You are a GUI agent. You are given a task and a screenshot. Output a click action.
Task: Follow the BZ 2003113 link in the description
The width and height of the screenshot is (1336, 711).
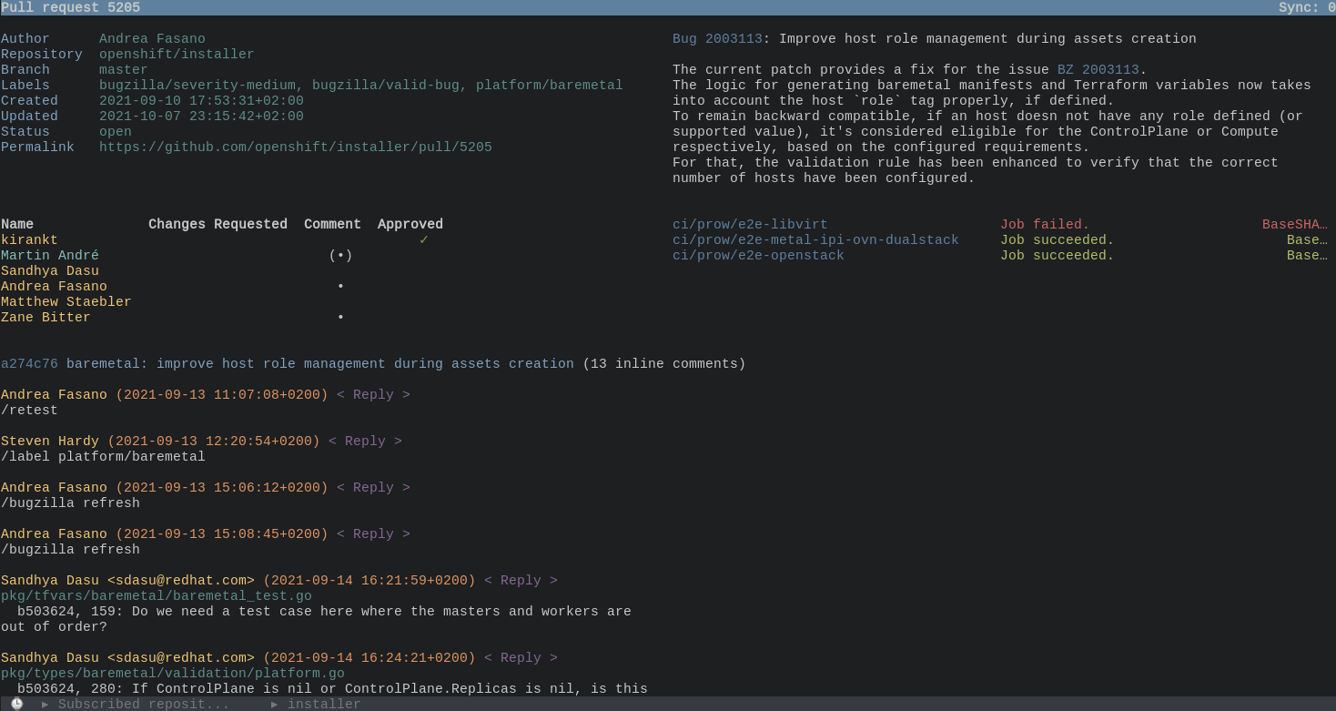1098,70
